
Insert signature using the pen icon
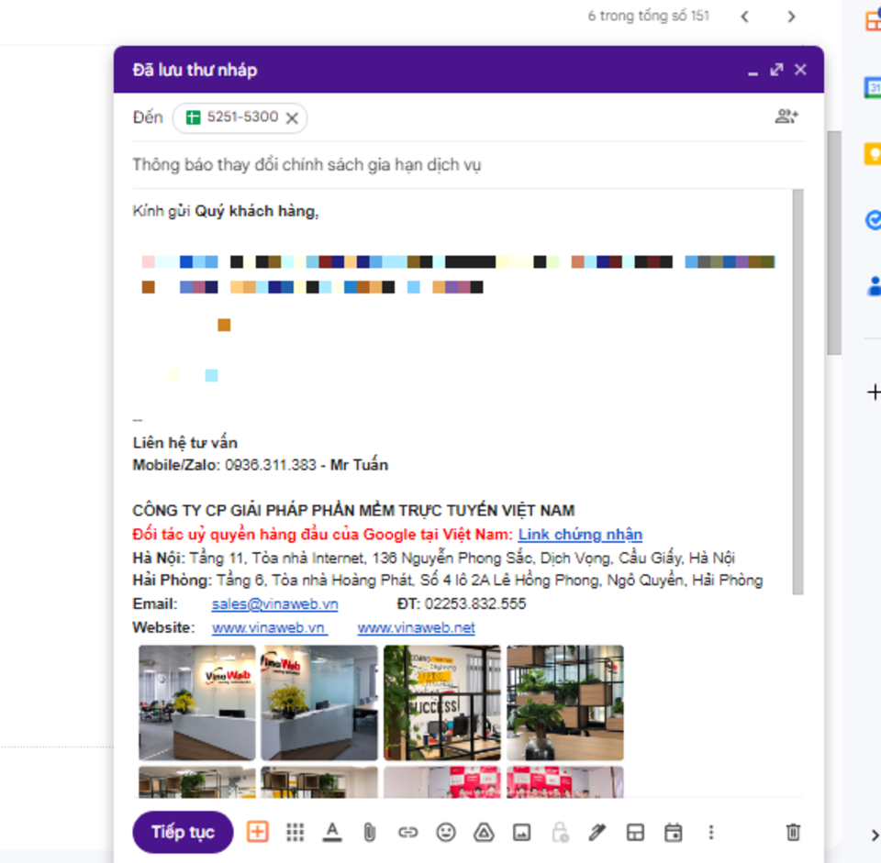click(597, 832)
